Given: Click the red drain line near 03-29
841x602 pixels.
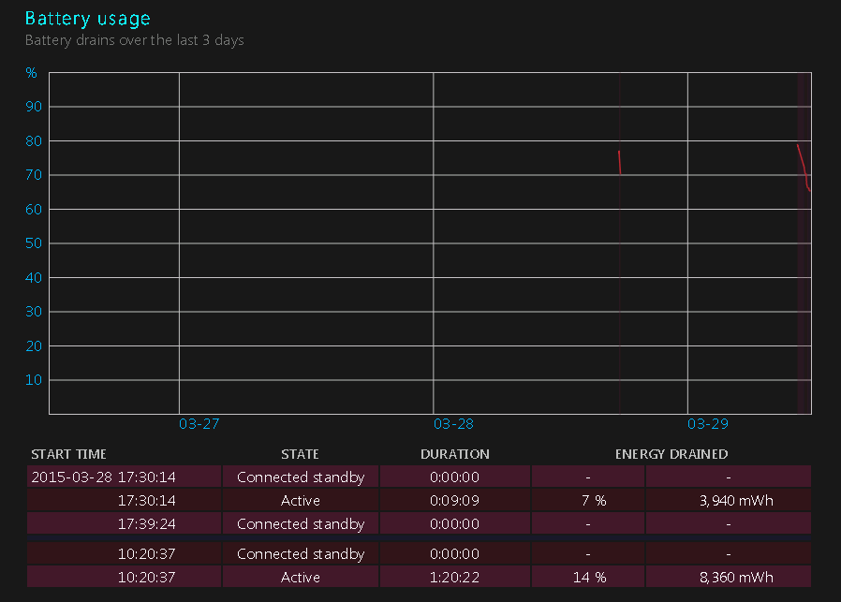Looking at the screenshot, I should point(803,167).
